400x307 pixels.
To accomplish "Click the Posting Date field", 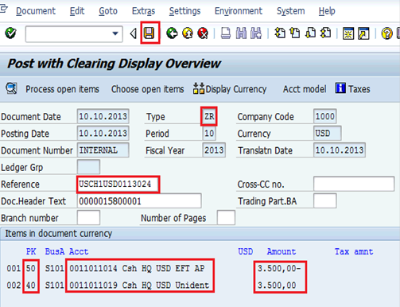I will pos(103,133).
